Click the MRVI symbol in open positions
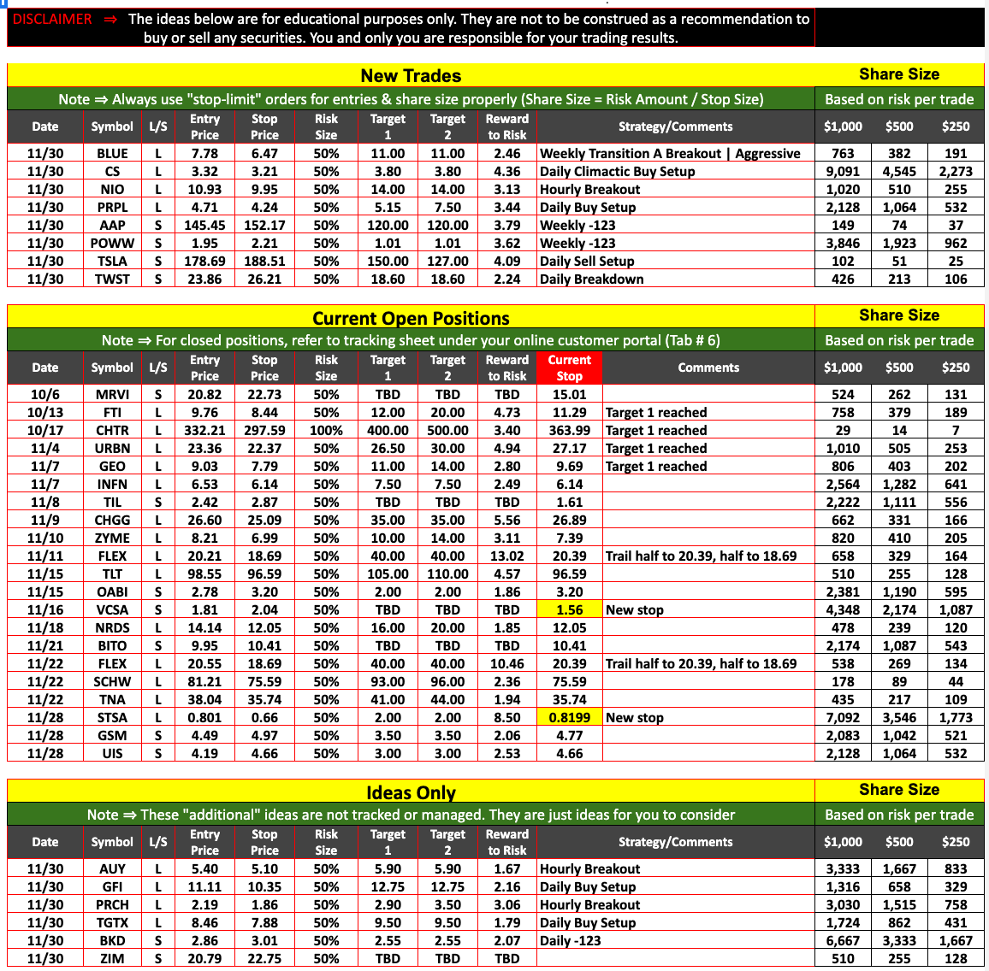Viewport: 989px width, 971px height. (112, 395)
